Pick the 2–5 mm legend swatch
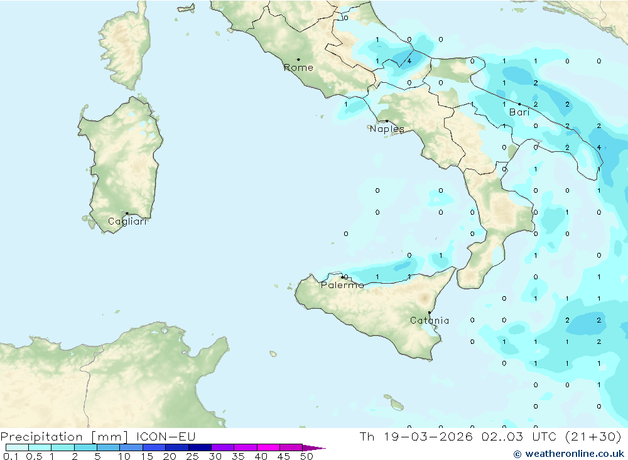 click(85, 447)
